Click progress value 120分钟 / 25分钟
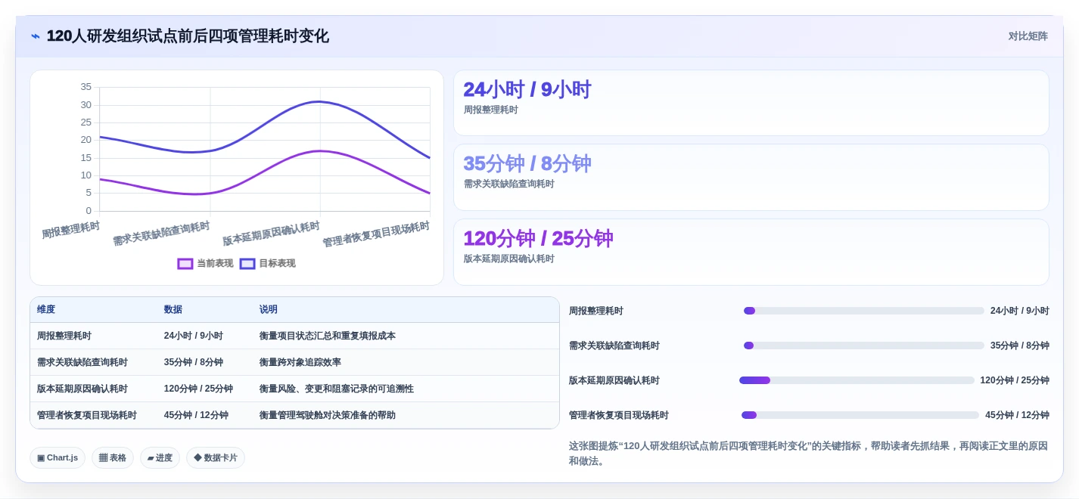Viewport: 1079px width, 499px height. [1015, 380]
